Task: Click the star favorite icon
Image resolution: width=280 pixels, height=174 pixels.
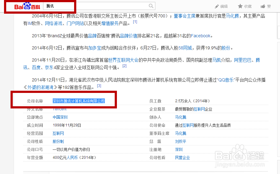Action: 240,6
